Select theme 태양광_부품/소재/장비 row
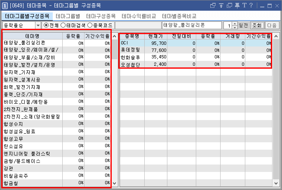The height and width of the screenshot is (190, 282). [56, 58]
